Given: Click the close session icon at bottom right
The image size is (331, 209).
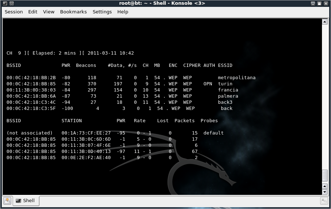Looking at the screenshot, I should (324, 201).
